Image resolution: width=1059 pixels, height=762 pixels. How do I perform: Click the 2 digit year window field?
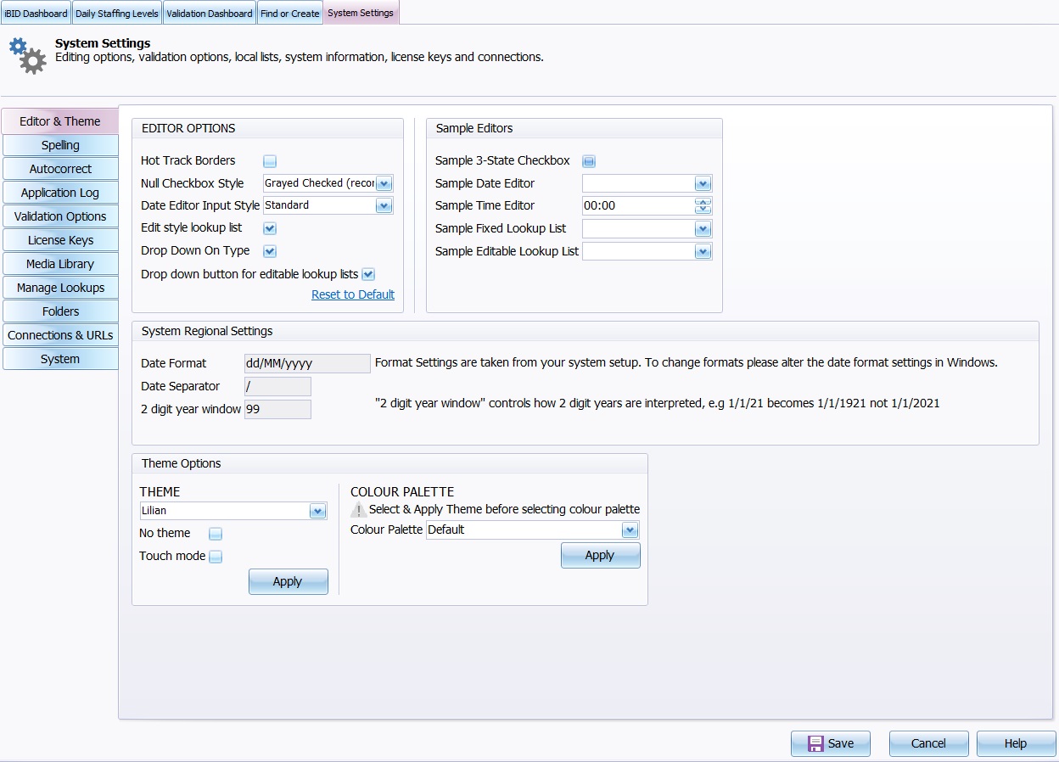coord(277,409)
